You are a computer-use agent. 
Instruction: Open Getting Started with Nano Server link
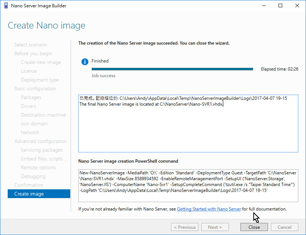[x=209, y=209]
